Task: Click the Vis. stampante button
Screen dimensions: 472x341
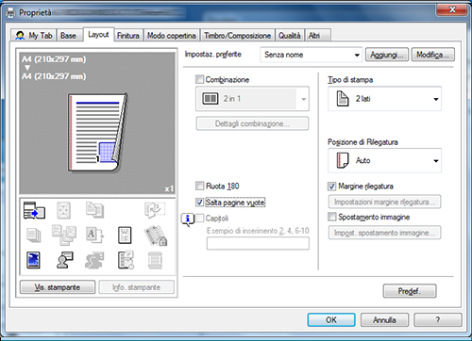Action: point(58,287)
